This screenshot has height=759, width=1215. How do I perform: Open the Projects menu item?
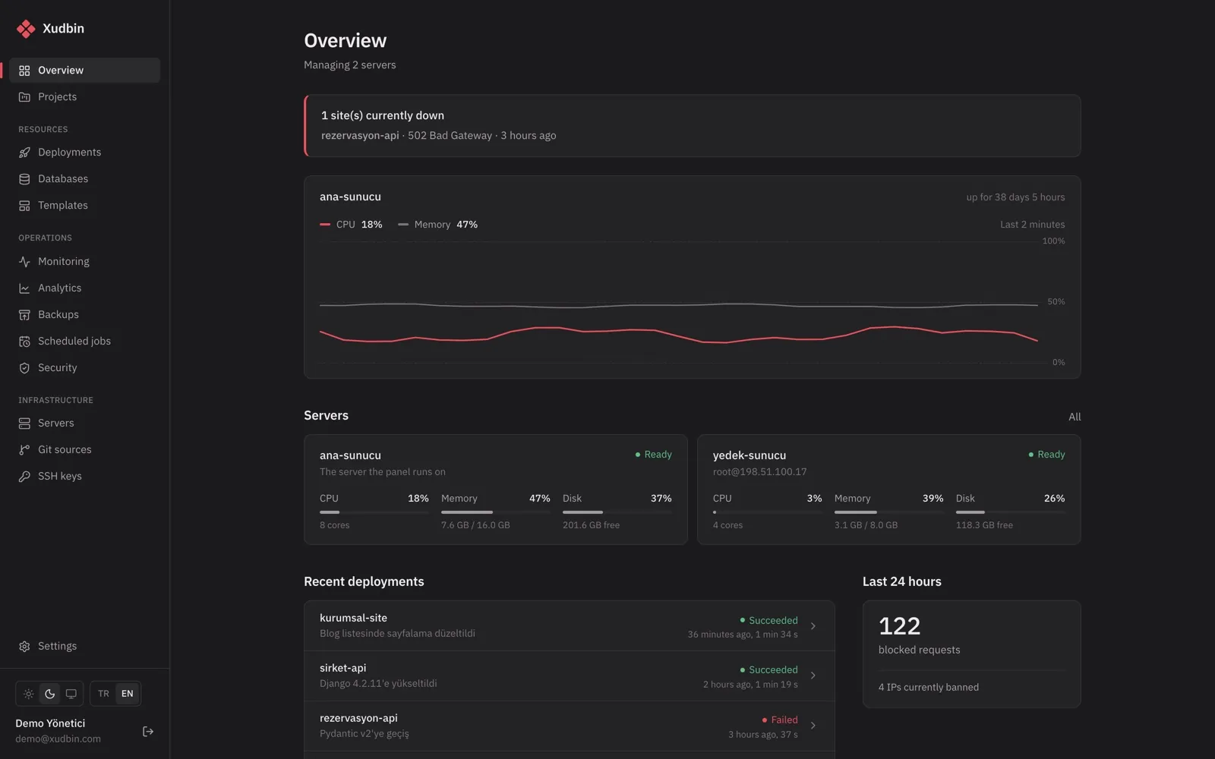click(x=85, y=97)
